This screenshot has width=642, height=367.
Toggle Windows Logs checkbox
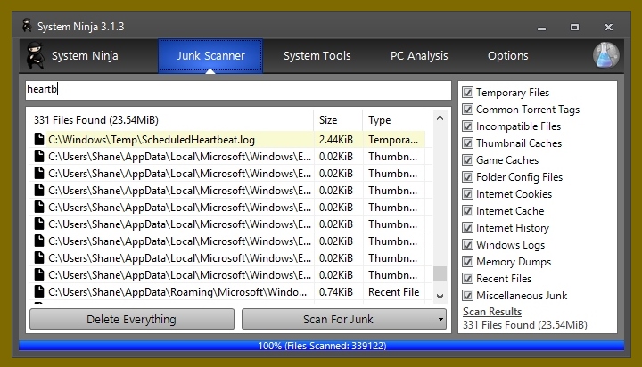click(467, 245)
